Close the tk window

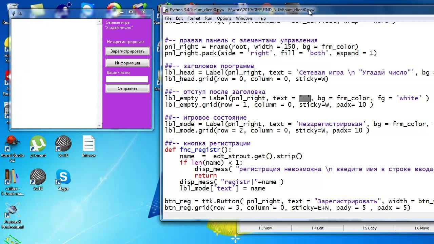point(143,12)
